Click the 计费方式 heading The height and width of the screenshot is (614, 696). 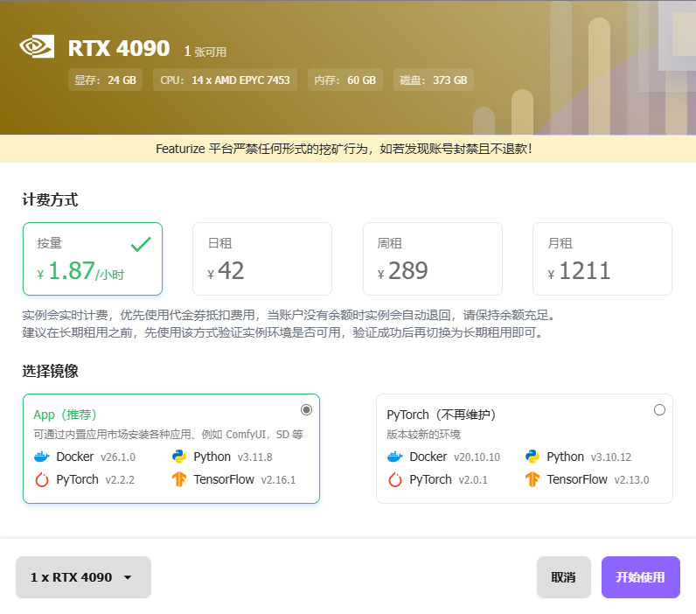coord(50,199)
